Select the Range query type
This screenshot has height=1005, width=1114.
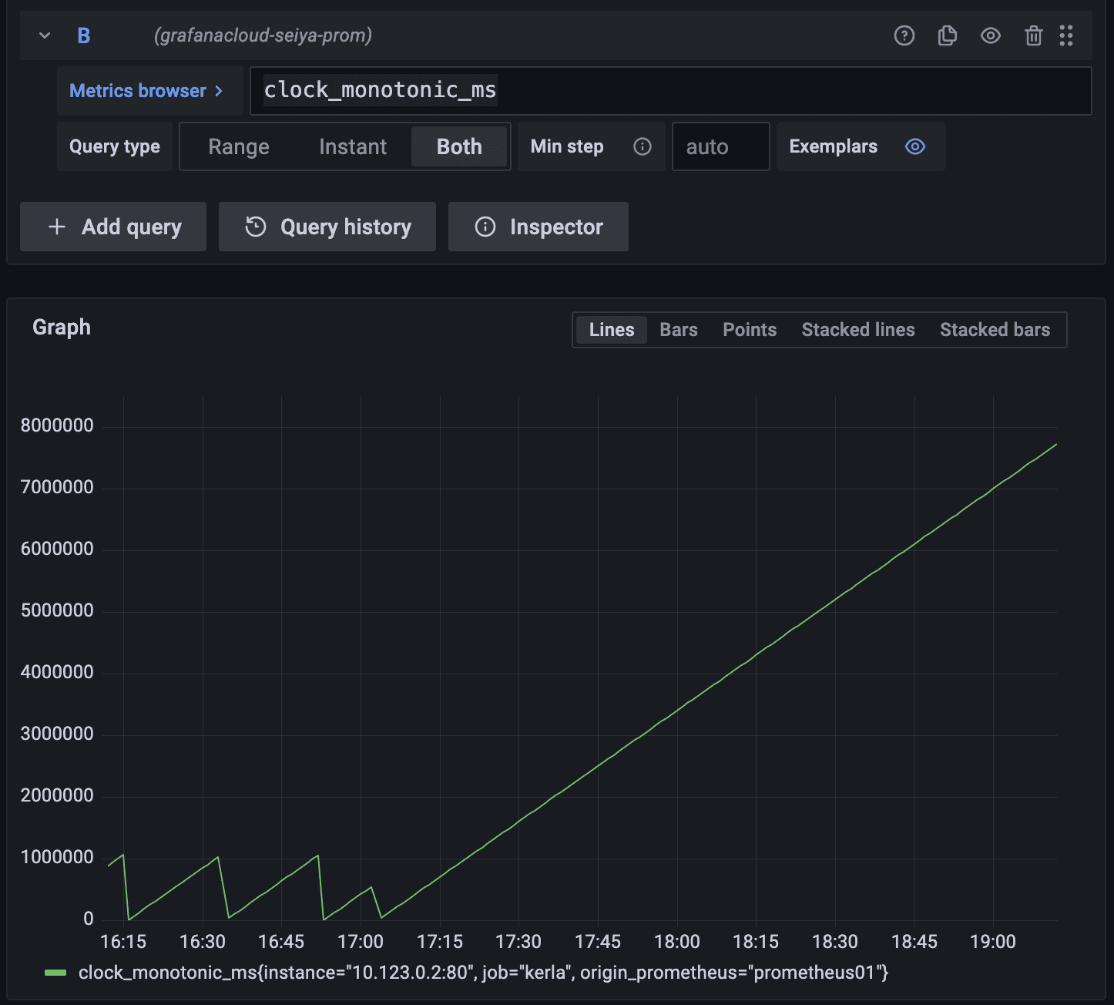click(x=239, y=146)
